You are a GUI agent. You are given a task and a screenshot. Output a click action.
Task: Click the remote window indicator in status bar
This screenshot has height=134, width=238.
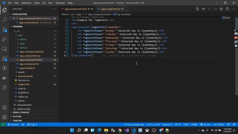tap(3, 124)
